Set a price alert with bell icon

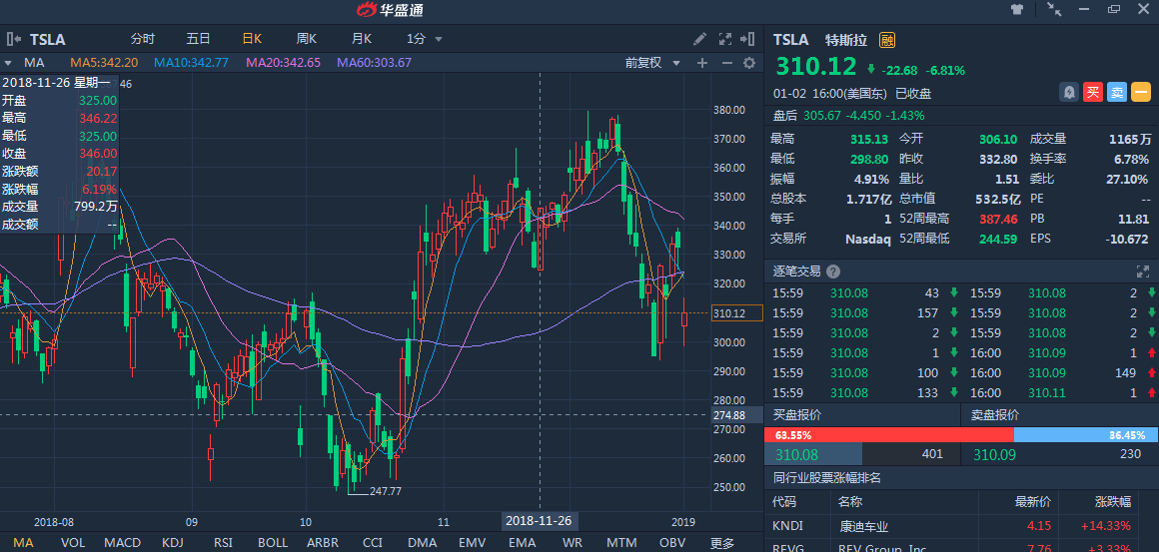pos(1068,93)
